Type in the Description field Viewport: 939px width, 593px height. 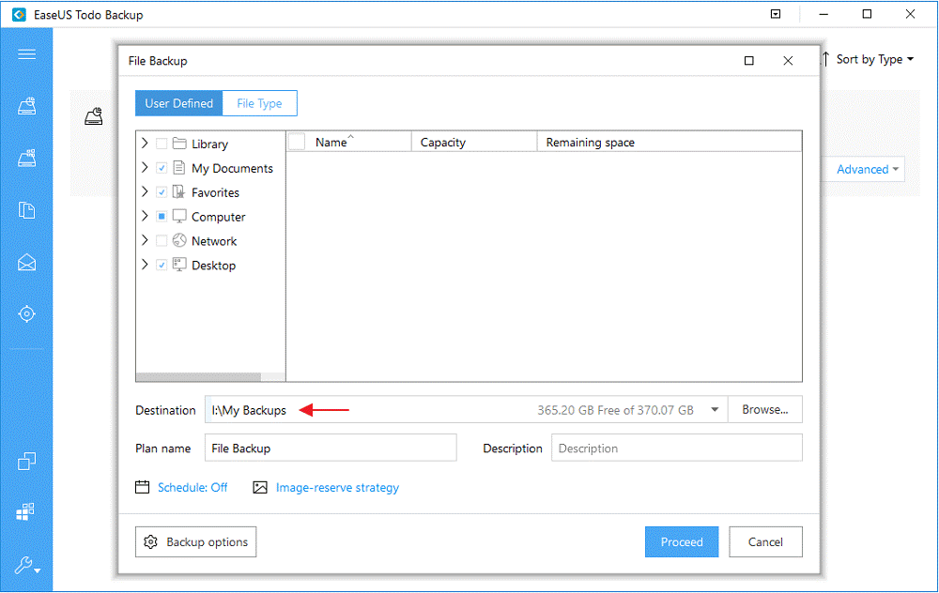(676, 448)
